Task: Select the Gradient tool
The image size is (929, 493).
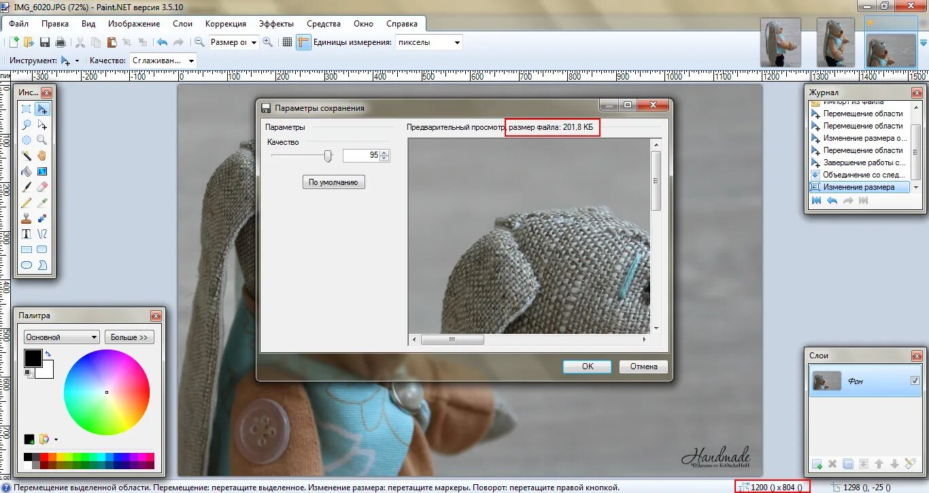Action: point(42,171)
